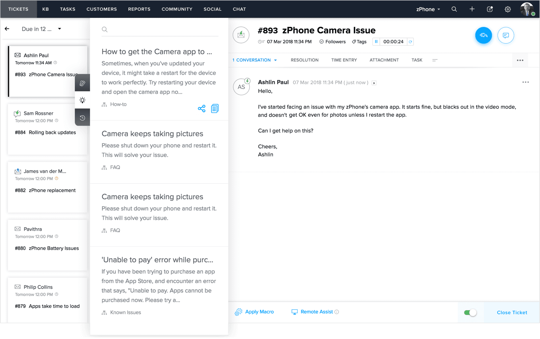Open ticket #882 zPhone replacement
The image size is (540, 339).
(48, 187)
